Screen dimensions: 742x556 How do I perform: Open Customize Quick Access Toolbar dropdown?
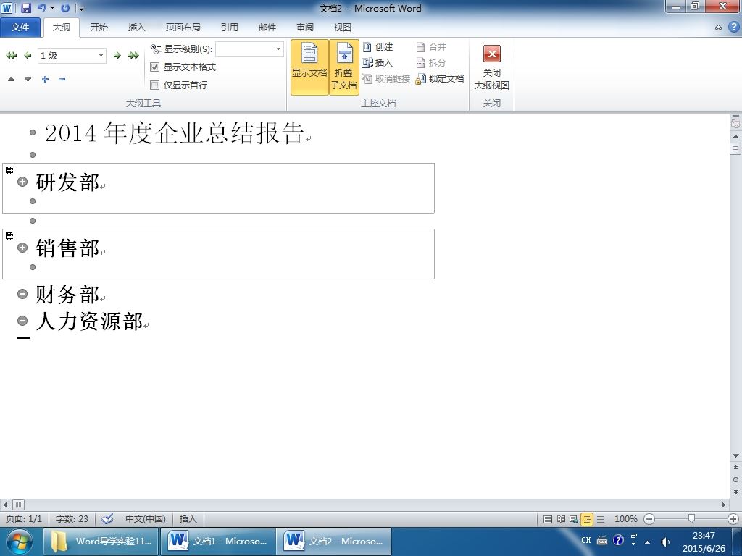81,9
